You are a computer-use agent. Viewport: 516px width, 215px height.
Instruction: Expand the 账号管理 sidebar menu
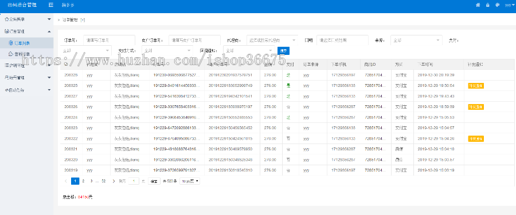tap(26, 77)
